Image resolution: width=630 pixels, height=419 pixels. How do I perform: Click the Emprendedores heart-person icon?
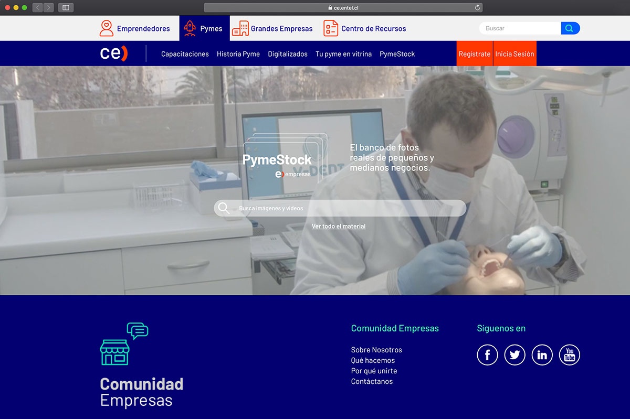(107, 28)
